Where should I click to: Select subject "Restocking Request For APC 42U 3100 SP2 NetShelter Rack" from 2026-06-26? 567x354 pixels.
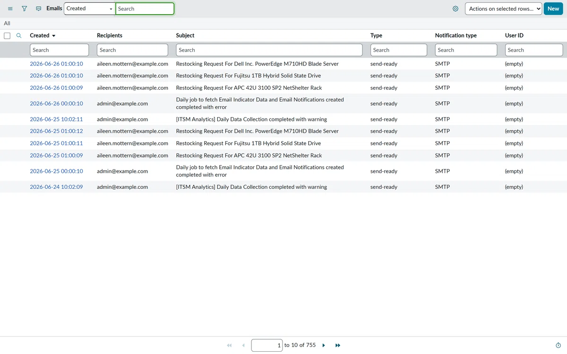(249, 88)
